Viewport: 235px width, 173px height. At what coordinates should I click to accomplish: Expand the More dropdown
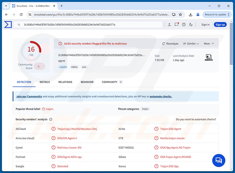point(209,44)
